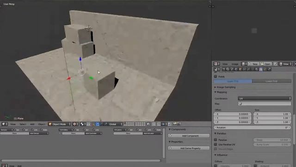Open the Physics properties tab icon
296x167 pixels.
pos(269,69)
